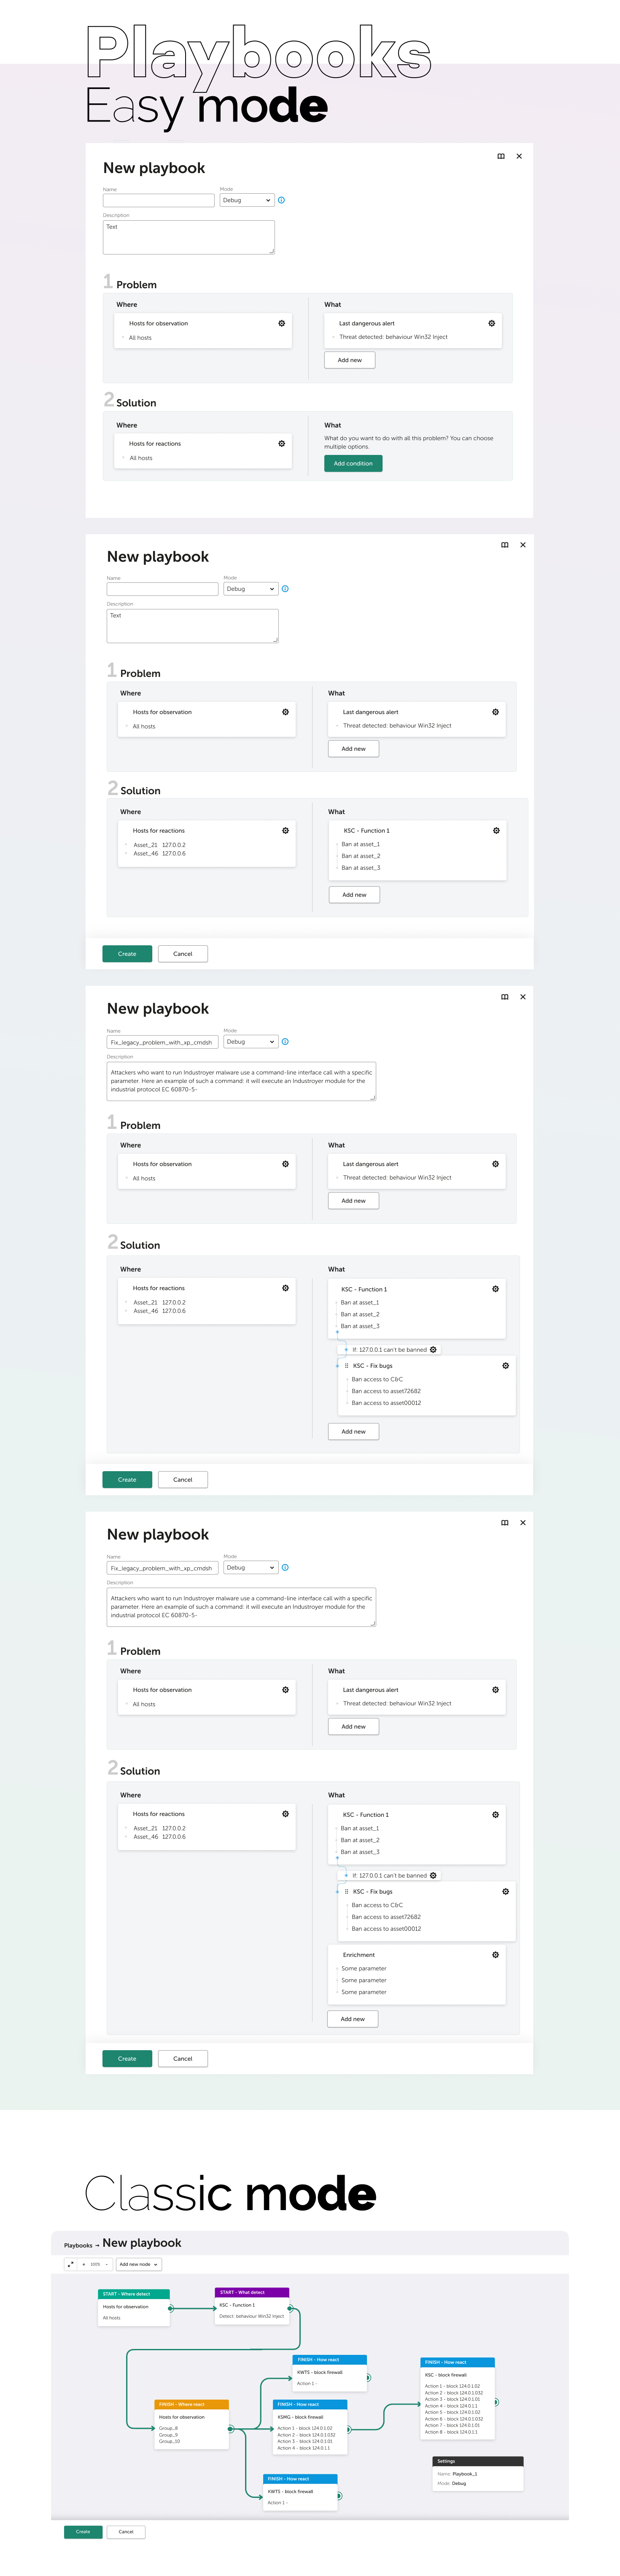This screenshot has width=620, height=2576.
Task: Open Mode dropdown in dialog containing Enrichment block
Action: pyautogui.click(x=251, y=1567)
